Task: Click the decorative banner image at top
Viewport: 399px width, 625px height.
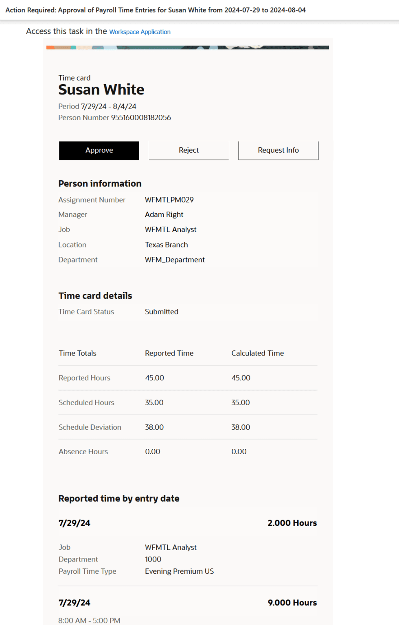Action: tap(187, 47)
